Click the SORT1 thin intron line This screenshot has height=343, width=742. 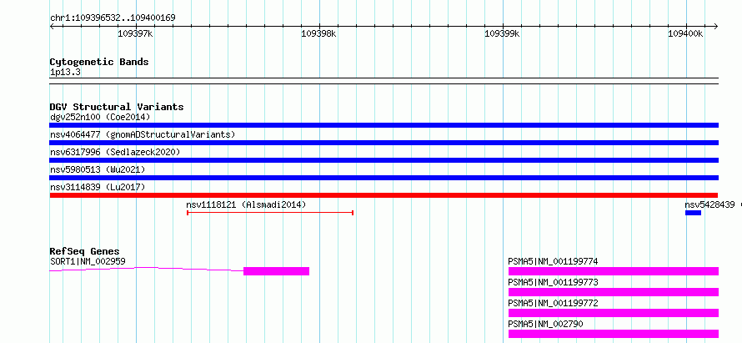coord(147,269)
